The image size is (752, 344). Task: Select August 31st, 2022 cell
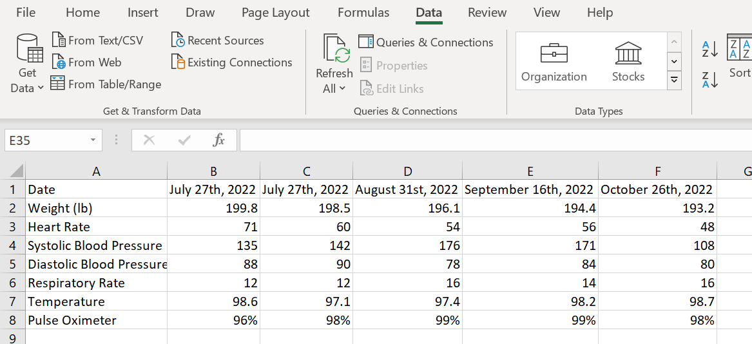click(408, 189)
